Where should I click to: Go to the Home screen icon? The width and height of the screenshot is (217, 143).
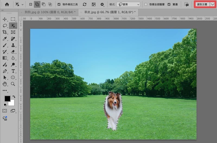coord(7,4)
